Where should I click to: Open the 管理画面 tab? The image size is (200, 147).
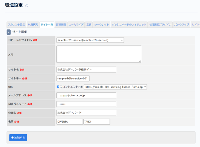pyautogui.click(x=61, y=24)
